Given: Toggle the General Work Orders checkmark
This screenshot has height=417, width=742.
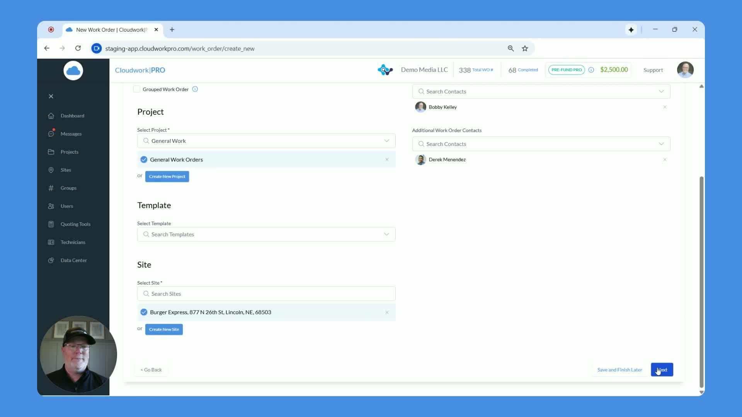Looking at the screenshot, I should coord(144,159).
